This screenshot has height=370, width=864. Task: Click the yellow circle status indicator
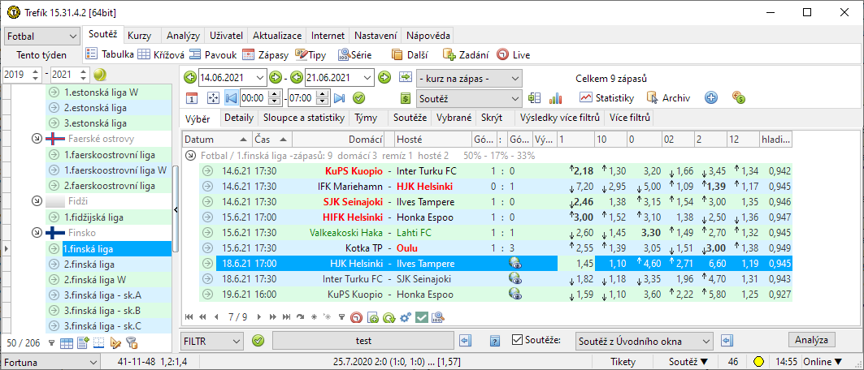[x=759, y=362]
